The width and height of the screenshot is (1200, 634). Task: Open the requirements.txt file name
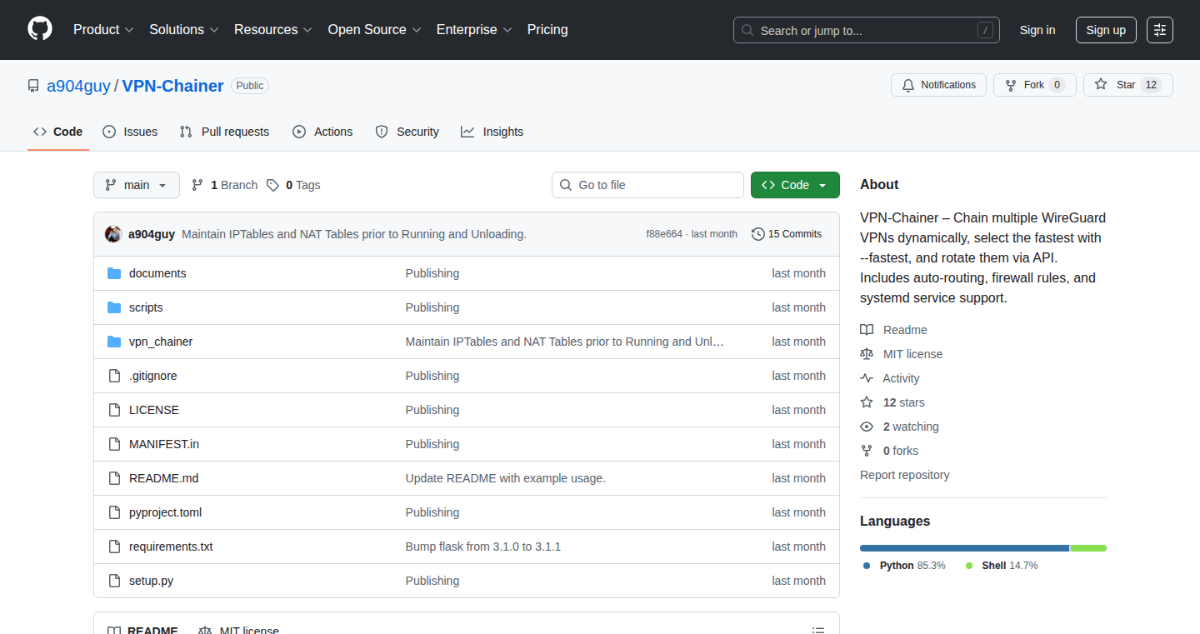[171, 547]
